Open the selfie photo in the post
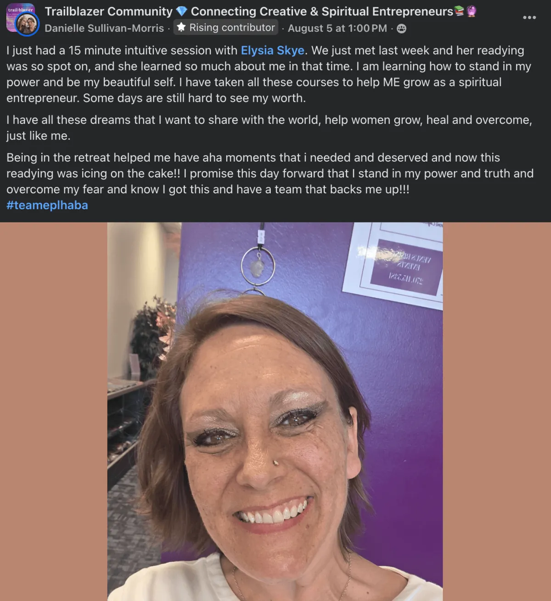551x601 pixels. click(275, 412)
